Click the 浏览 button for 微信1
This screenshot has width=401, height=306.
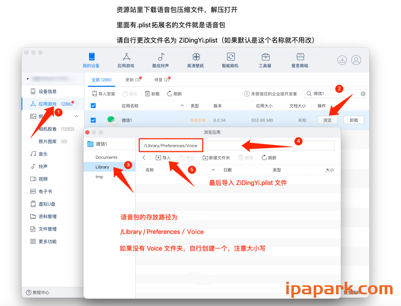click(327, 120)
